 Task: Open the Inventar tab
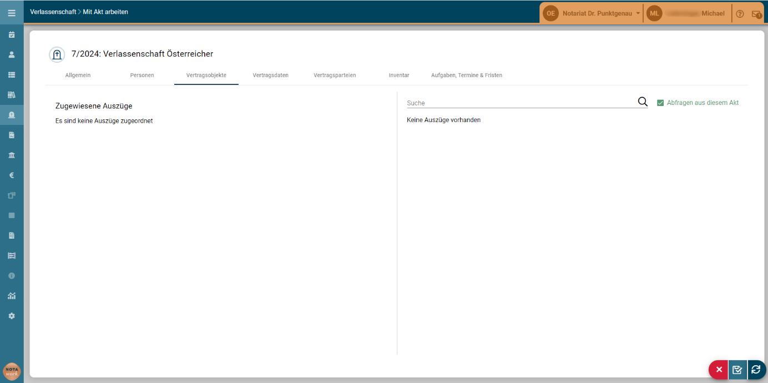click(x=399, y=75)
